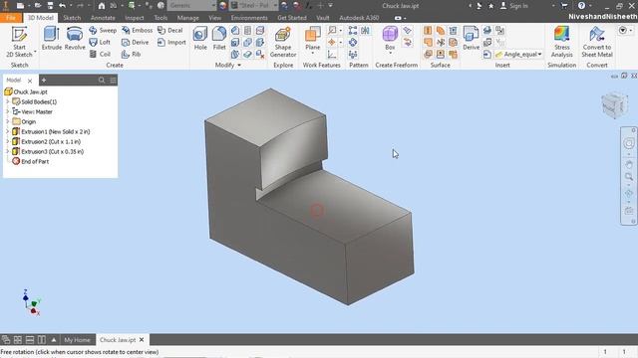Open the material dropdown Generic
The height and width of the screenshot is (358, 638).
tap(192, 6)
